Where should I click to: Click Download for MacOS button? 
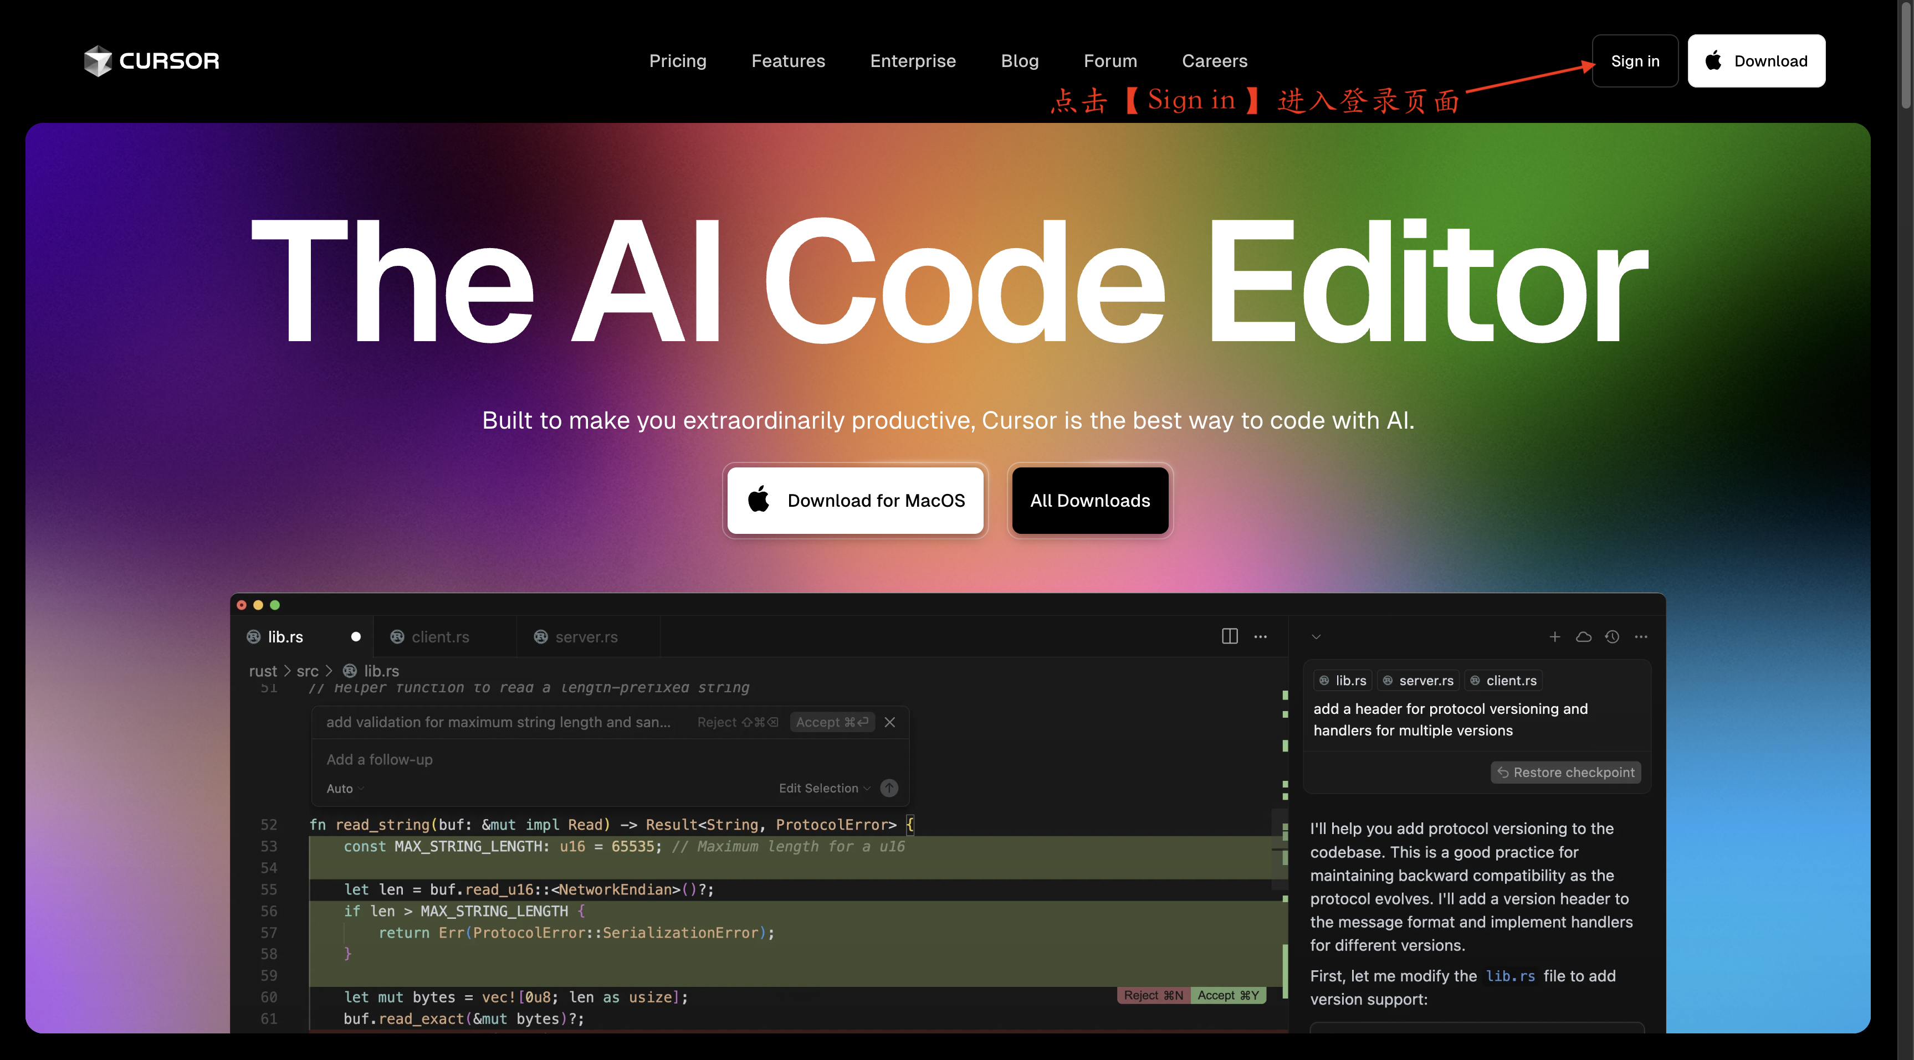point(855,501)
